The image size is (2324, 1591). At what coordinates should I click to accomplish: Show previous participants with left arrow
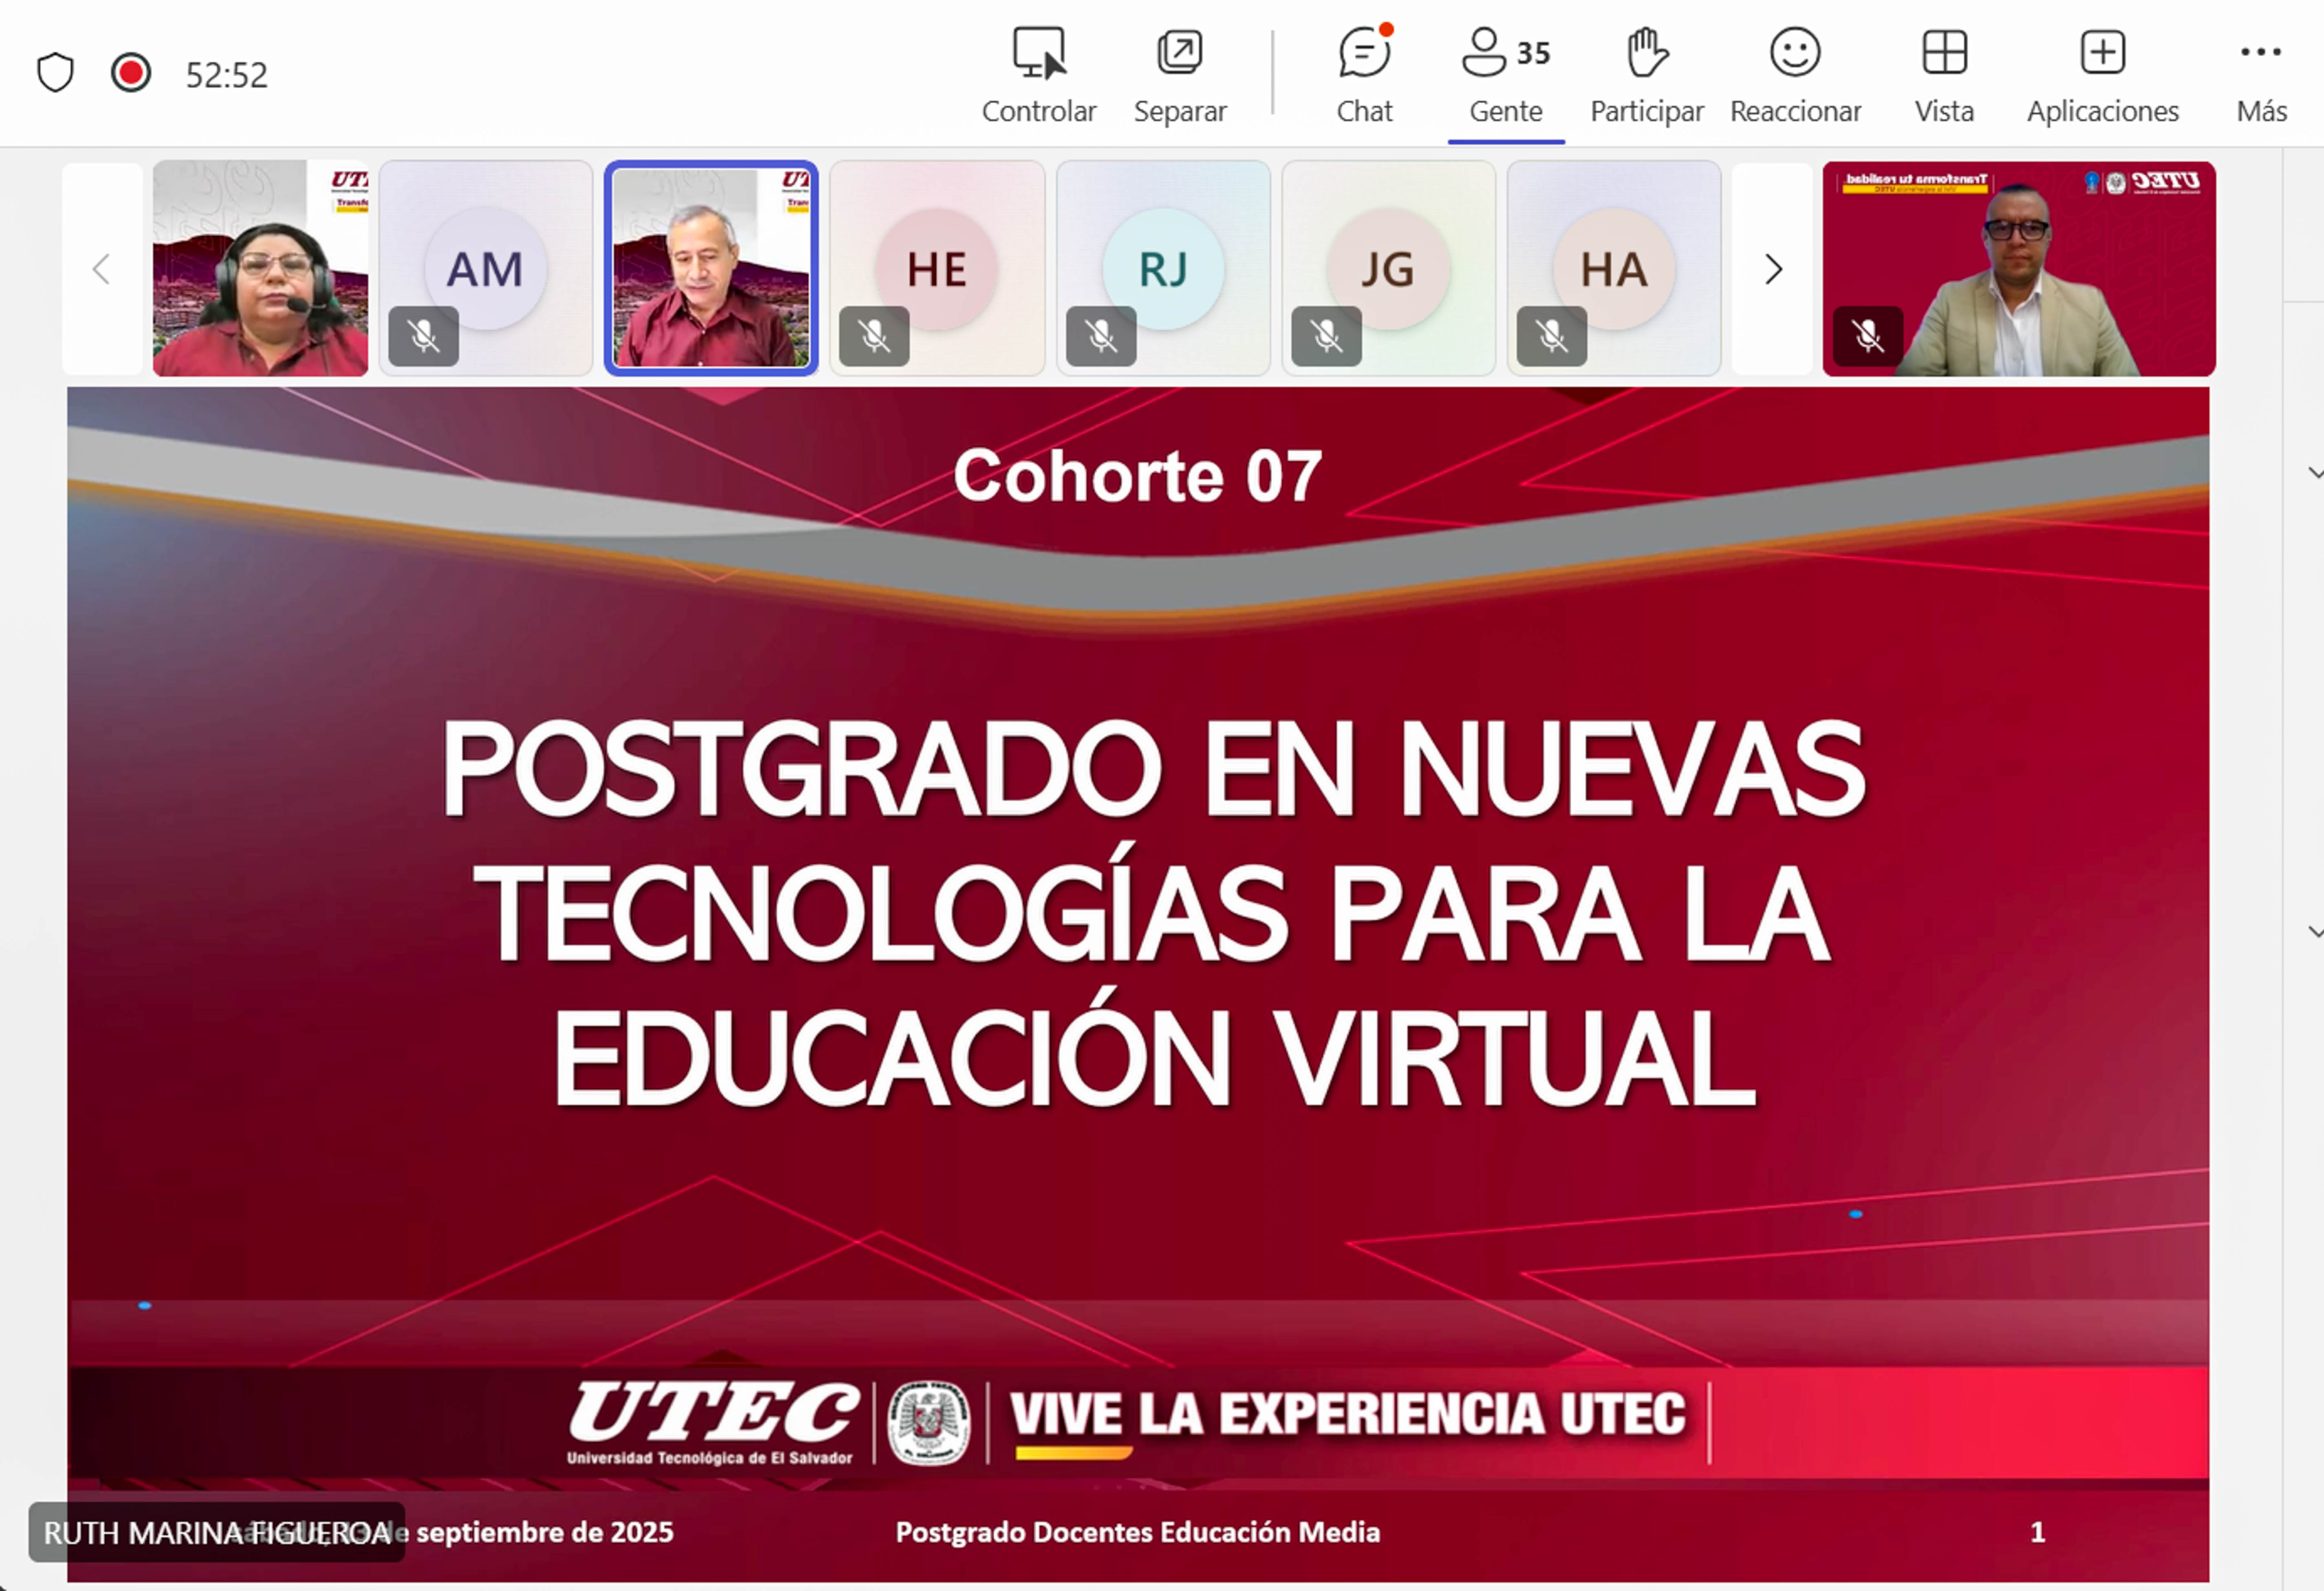coord(101,269)
